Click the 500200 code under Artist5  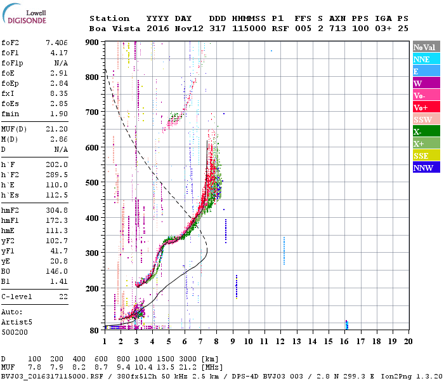(x=15, y=333)
